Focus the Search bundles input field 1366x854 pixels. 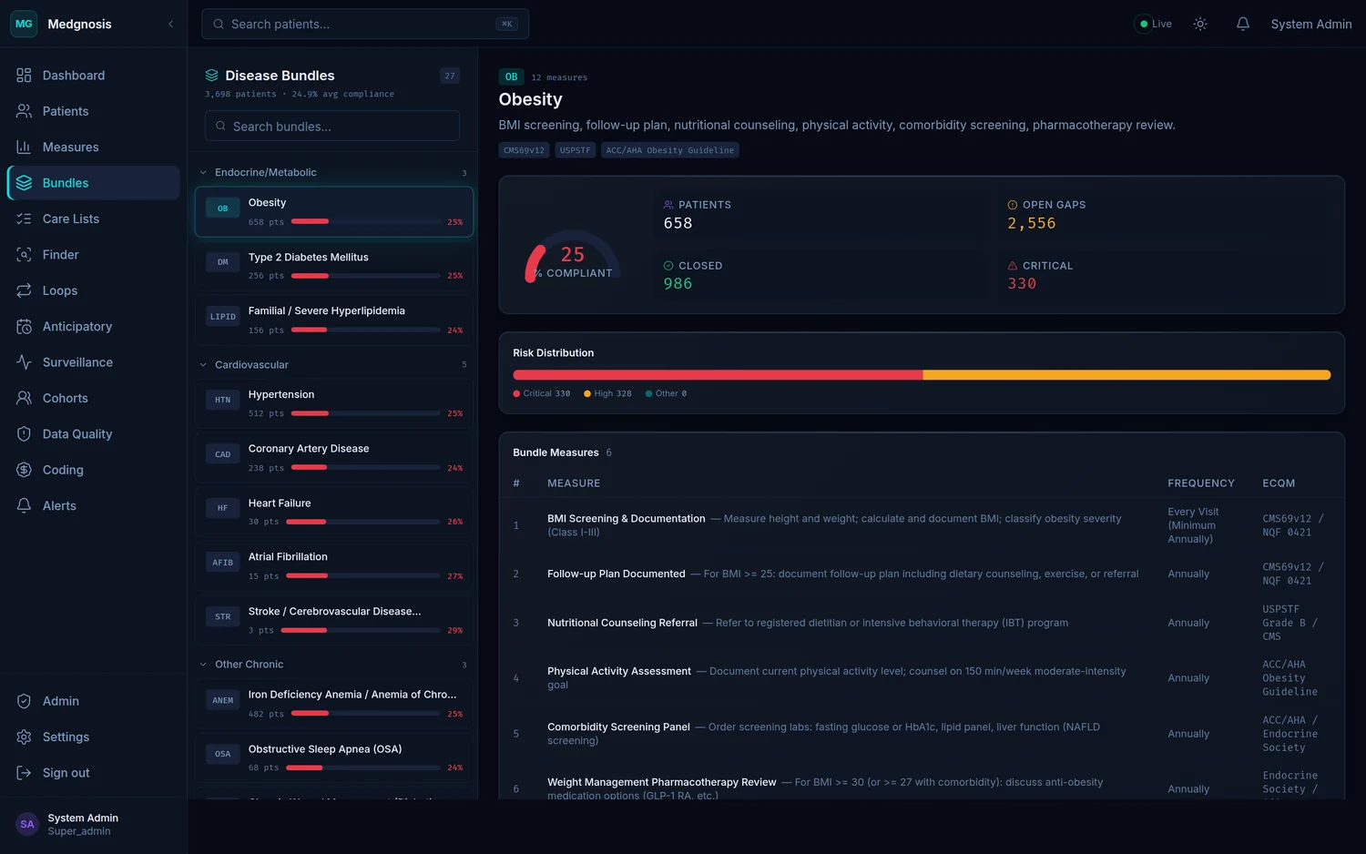point(332,126)
